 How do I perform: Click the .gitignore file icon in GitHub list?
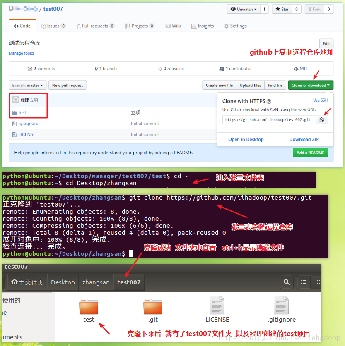click(14, 124)
